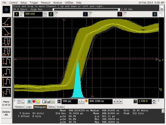
Task: Click the trigger T setup button
Action: pos(135,101)
